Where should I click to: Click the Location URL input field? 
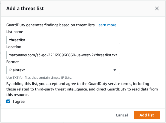[63, 55]
